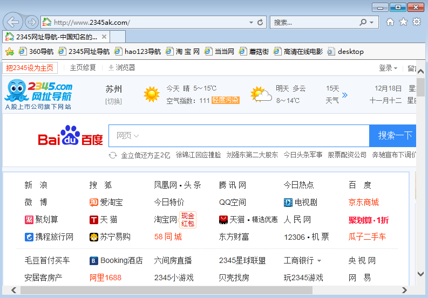
Task: Open the 登录 dropdown
Action: [388, 68]
